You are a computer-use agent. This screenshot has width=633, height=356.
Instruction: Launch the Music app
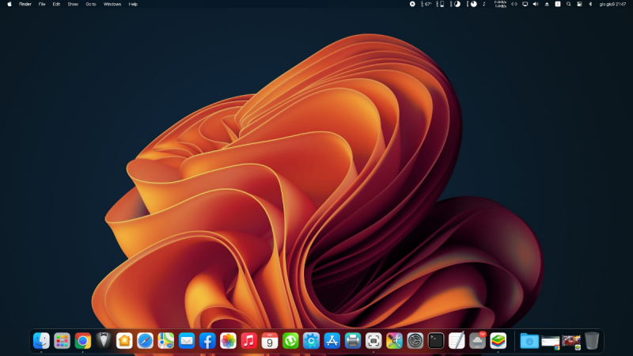248,341
